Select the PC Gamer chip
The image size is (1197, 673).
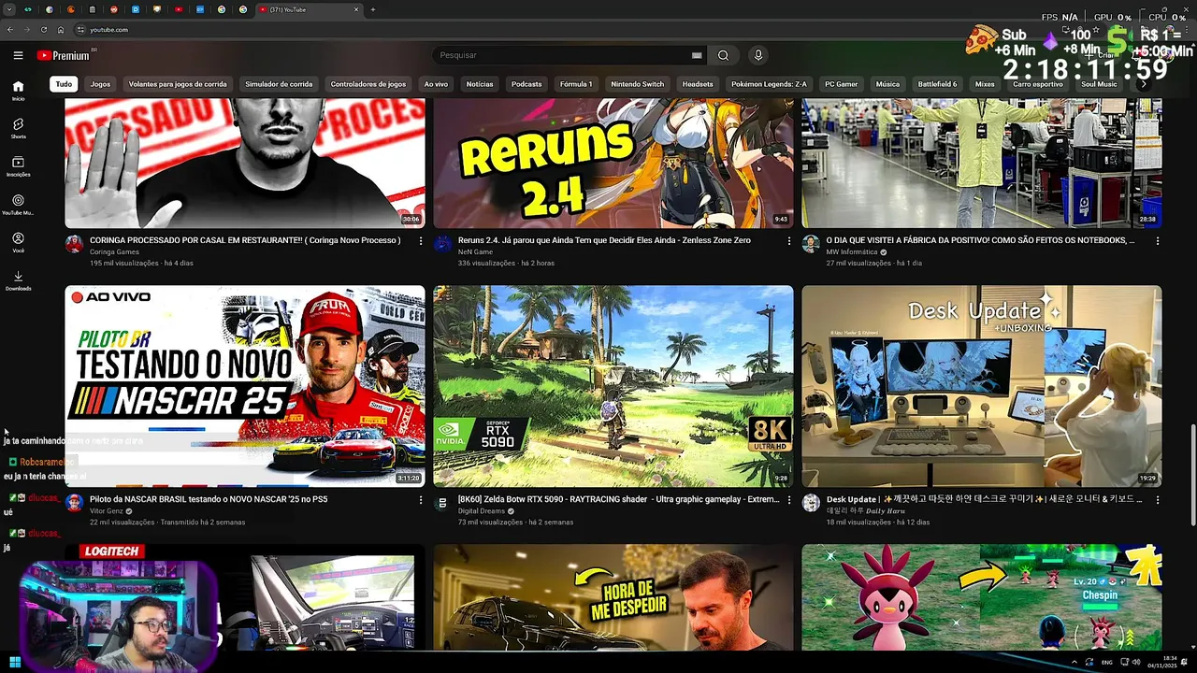(x=841, y=84)
